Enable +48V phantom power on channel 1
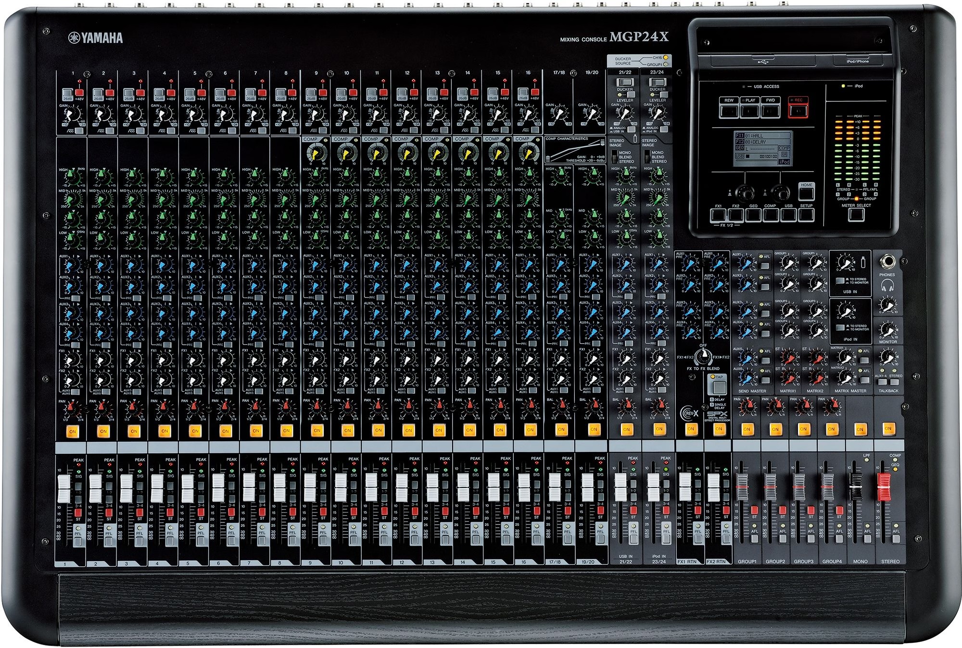Viewport: 962px width, 648px height. pyautogui.click(x=79, y=93)
